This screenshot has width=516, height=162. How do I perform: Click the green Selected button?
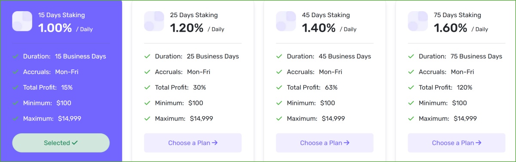tap(61, 143)
